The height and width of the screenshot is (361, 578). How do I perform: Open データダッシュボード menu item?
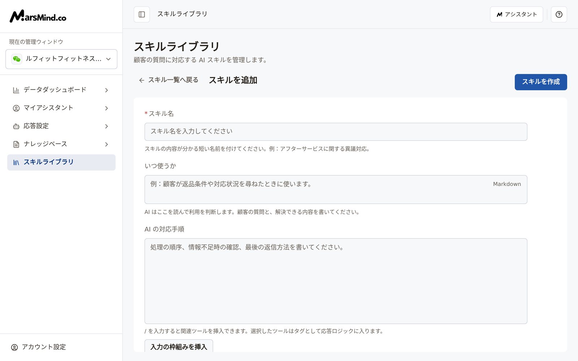tap(61, 90)
